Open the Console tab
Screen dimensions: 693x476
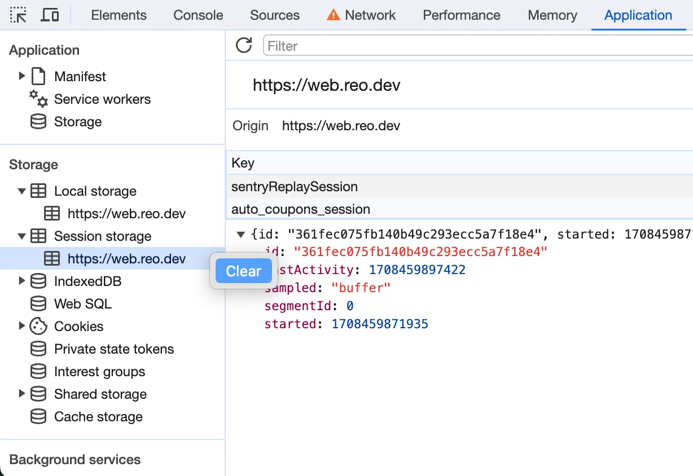(198, 15)
